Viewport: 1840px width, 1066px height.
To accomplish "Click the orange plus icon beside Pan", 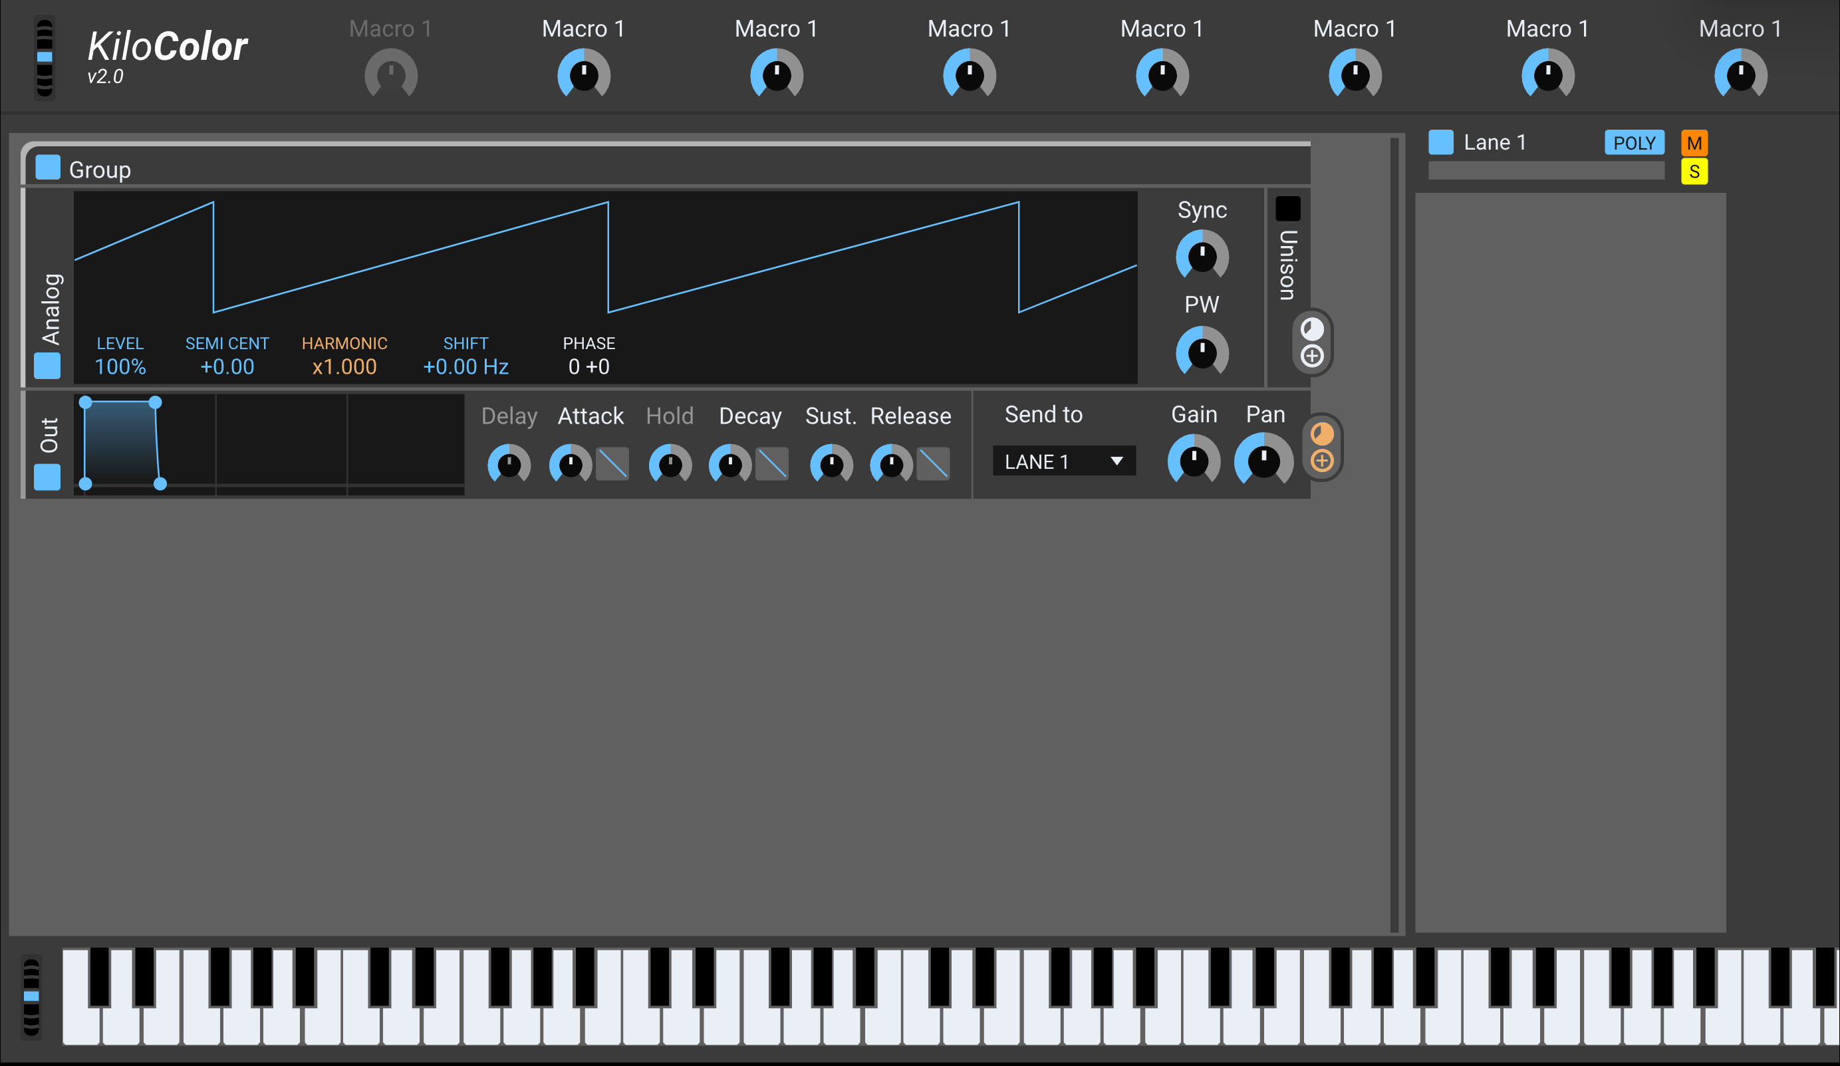I will 1321,461.
